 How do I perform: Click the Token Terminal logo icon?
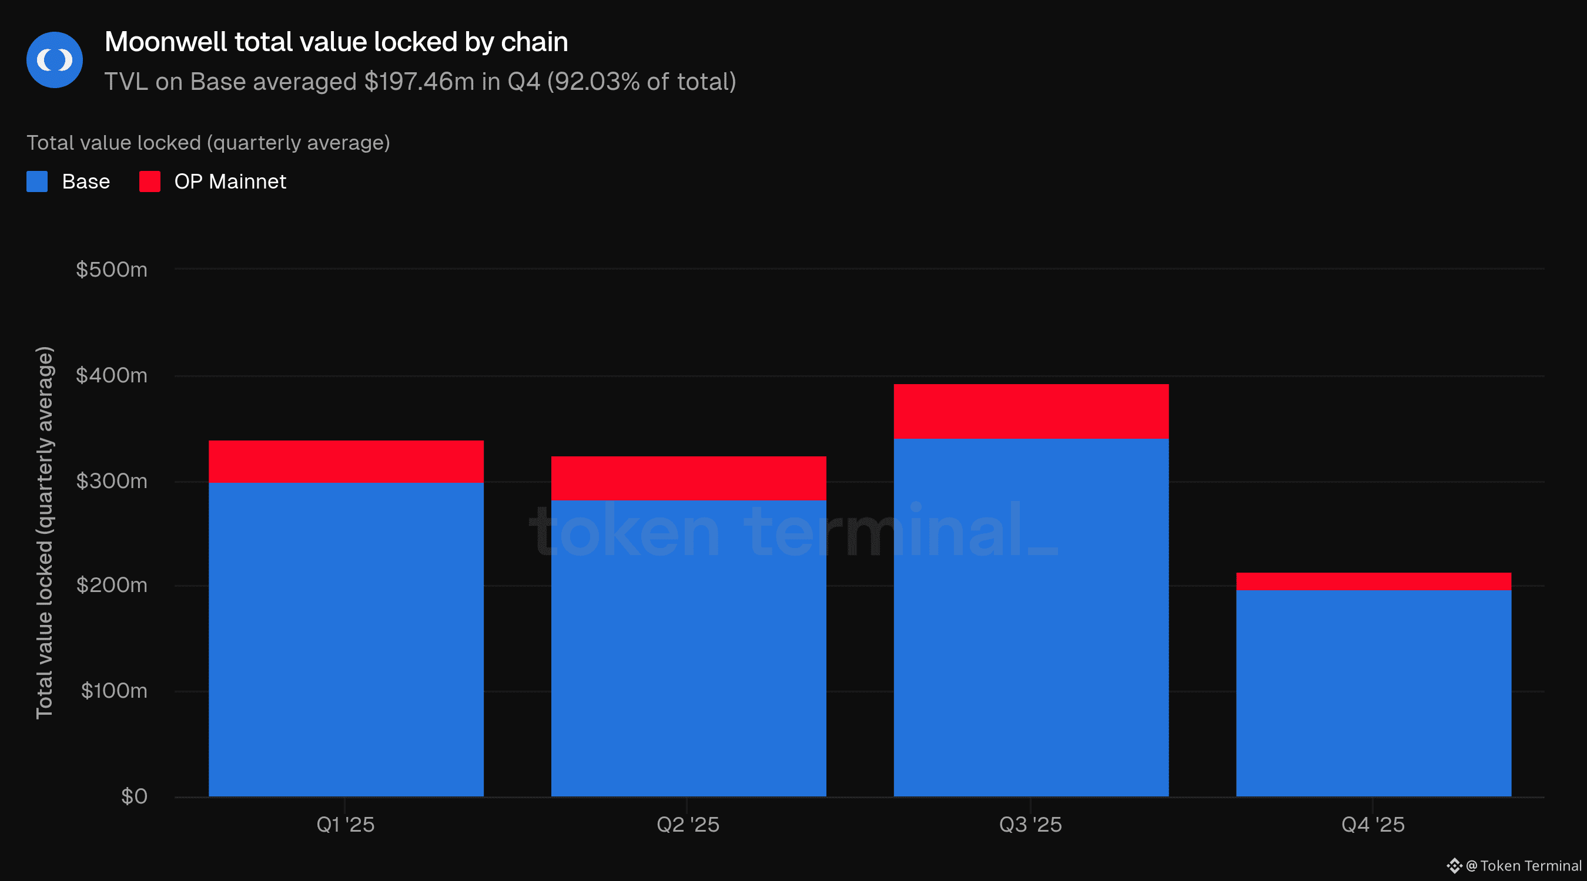pyautogui.click(x=1454, y=866)
